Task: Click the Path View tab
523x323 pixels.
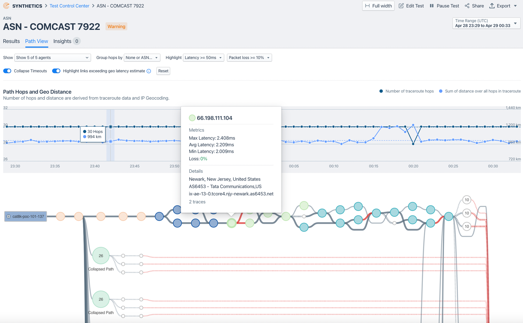Action: 36,41
